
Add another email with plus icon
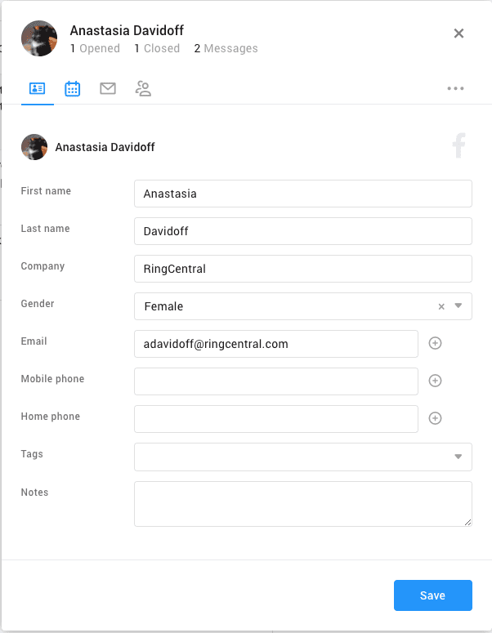click(436, 343)
